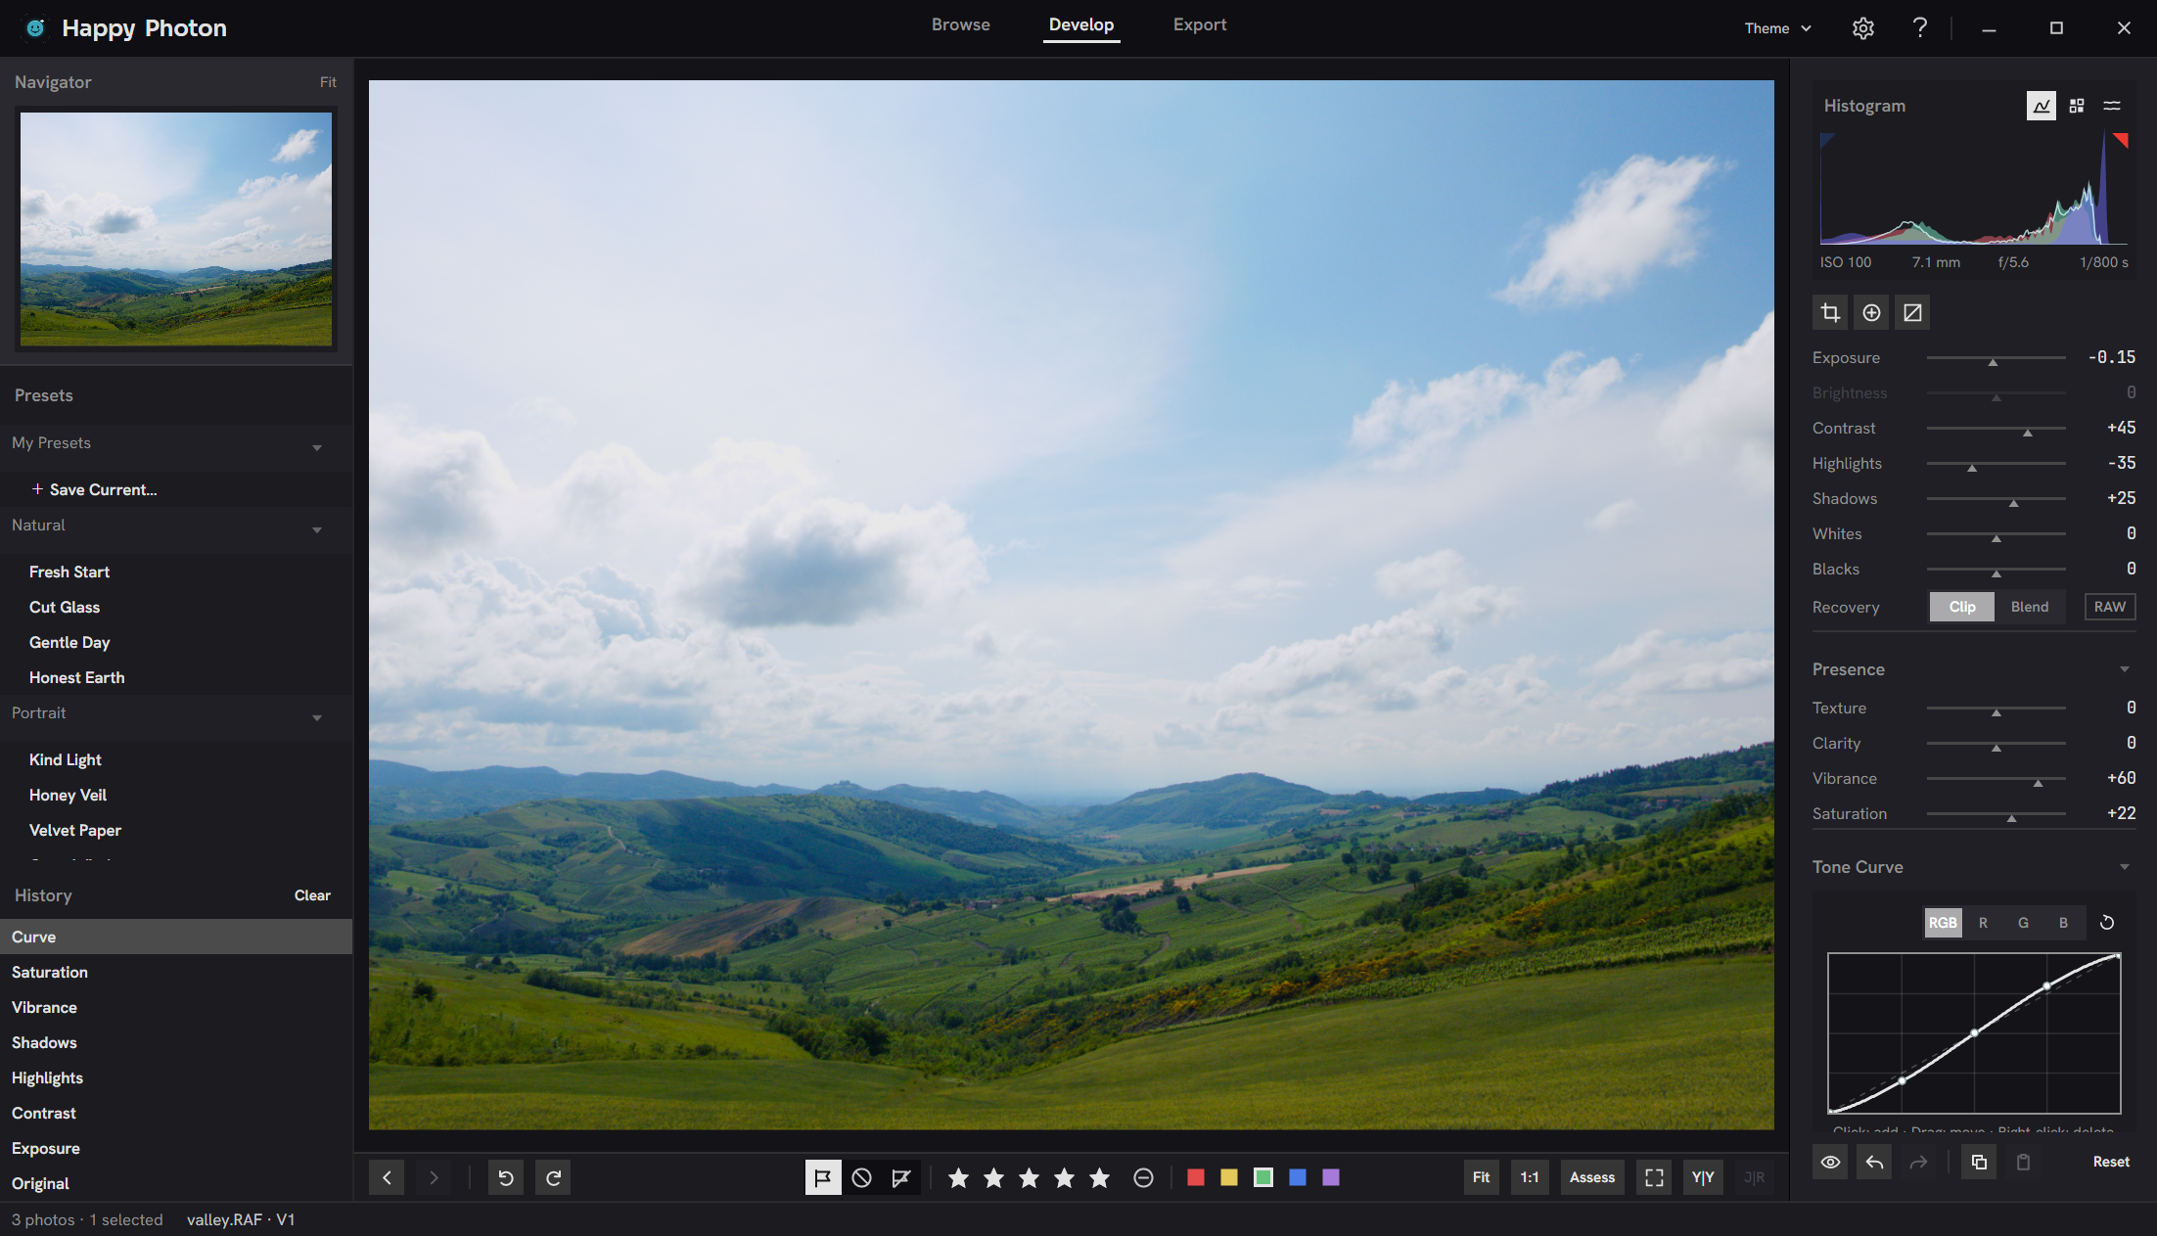This screenshot has height=1236, width=2157.
Task: Reset the tone curve
Action: click(2107, 923)
